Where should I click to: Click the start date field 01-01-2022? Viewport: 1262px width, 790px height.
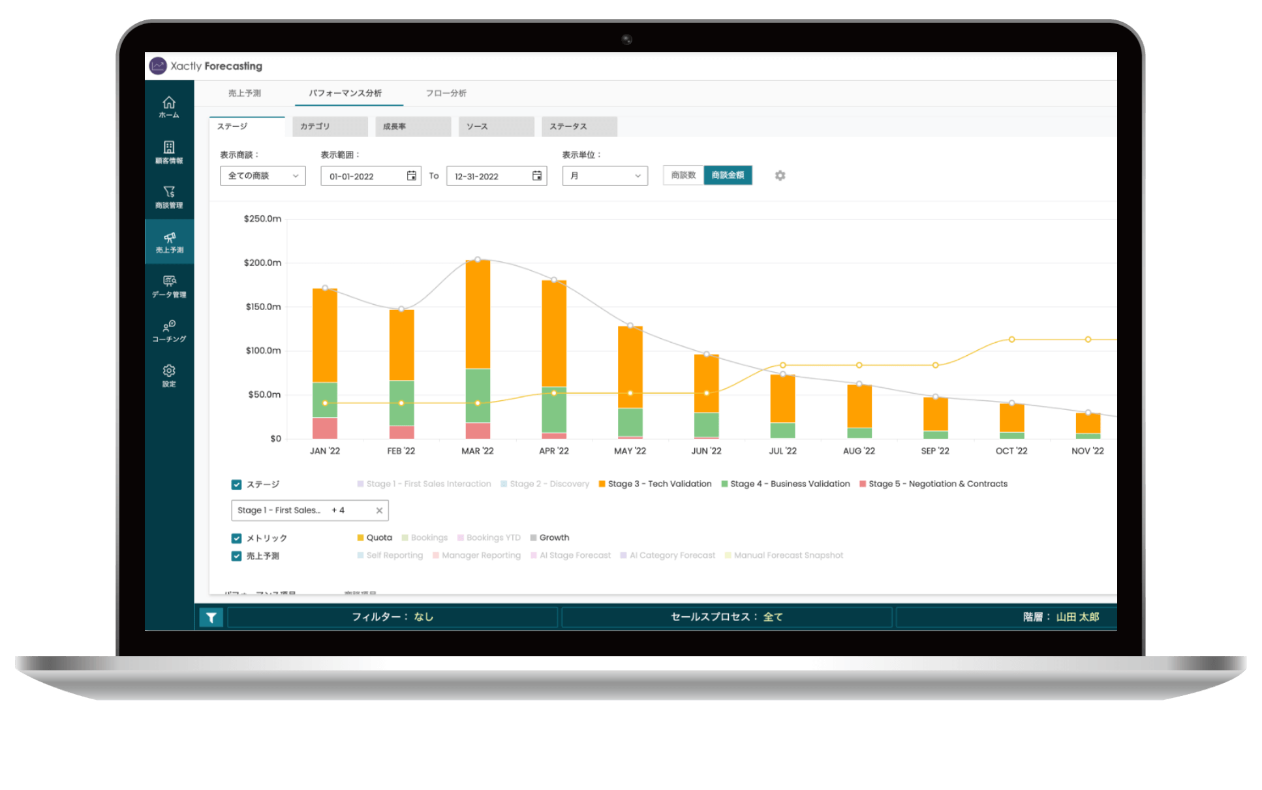tap(371, 176)
